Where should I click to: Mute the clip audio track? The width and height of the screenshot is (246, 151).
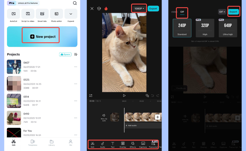tap(104, 116)
